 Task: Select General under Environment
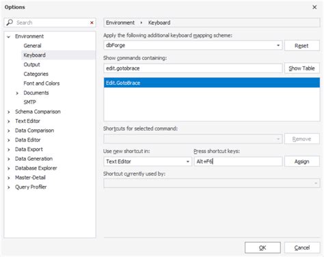pos(32,46)
